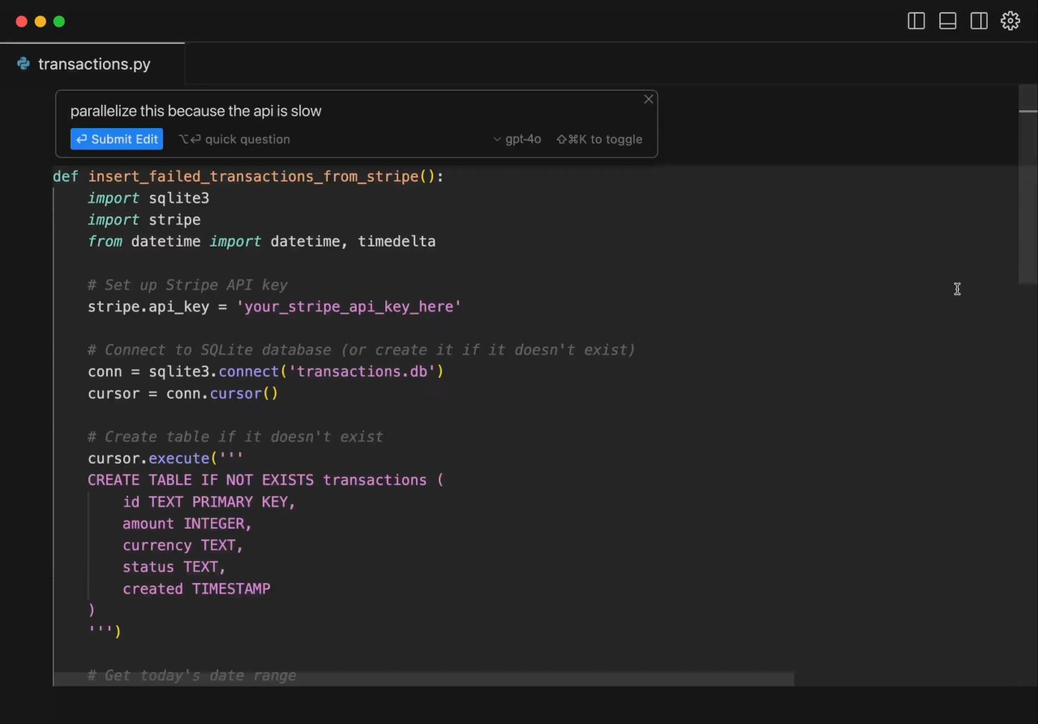Toggle the secondary sidebar layout icon
Viewport: 1038px width, 724px height.
979,21
